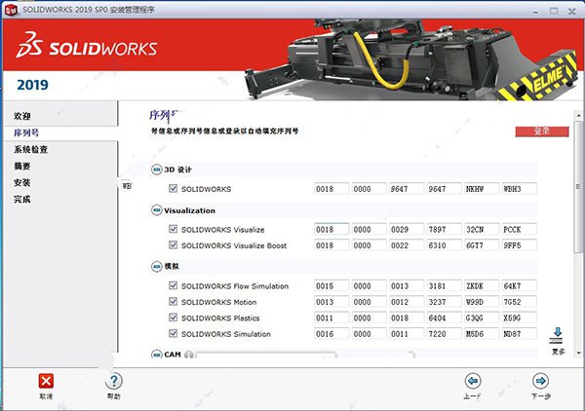Click the small icon next to CAM
Image resolution: width=585 pixels, height=411 pixels.
click(x=189, y=355)
